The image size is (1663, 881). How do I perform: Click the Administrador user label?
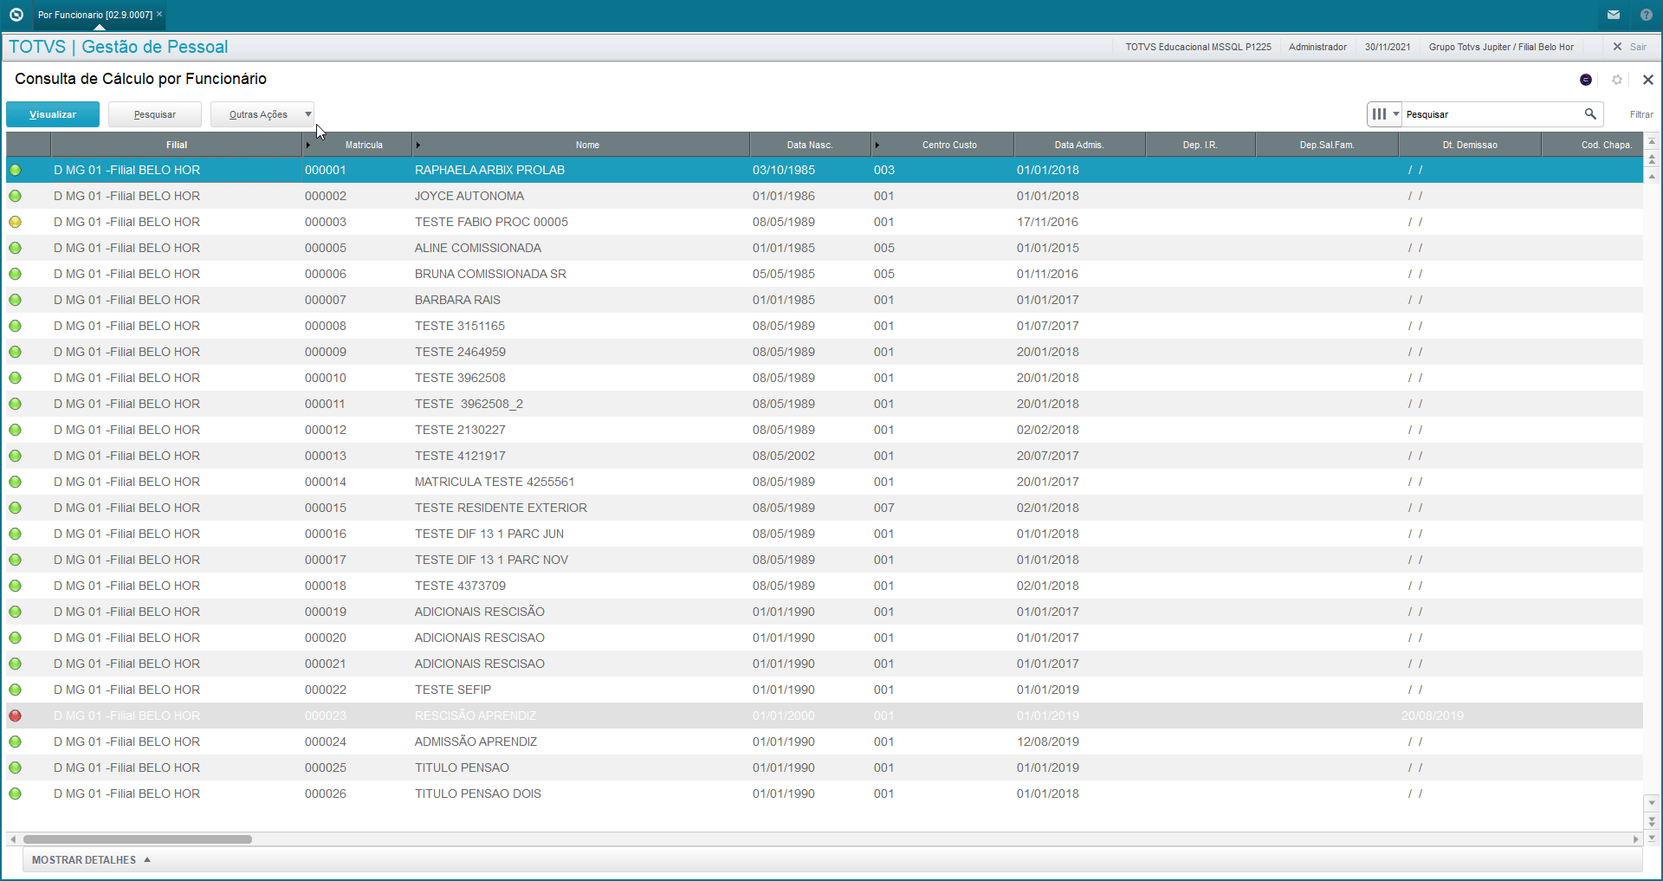1317,47
